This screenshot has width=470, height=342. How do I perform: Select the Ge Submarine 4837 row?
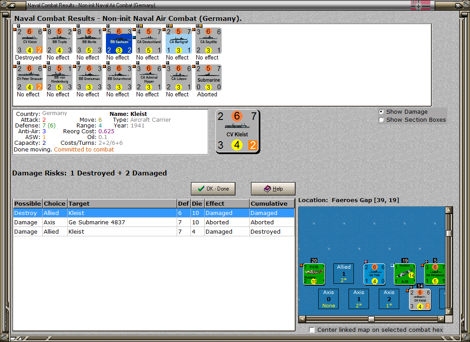pyautogui.click(x=154, y=223)
